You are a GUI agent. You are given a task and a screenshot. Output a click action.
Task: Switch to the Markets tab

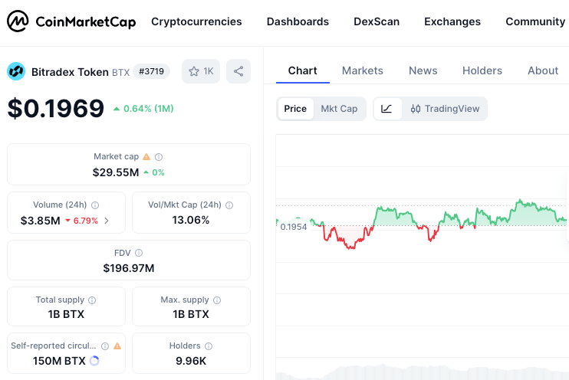click(x=362, y=70)
